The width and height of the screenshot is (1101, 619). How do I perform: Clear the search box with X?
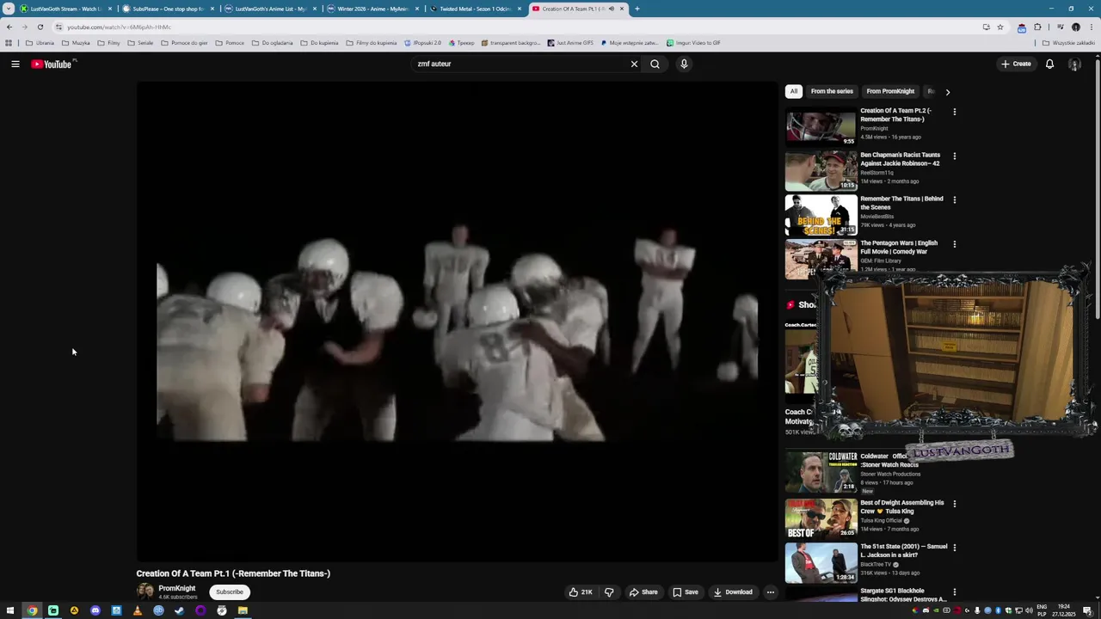click(634, 64)
